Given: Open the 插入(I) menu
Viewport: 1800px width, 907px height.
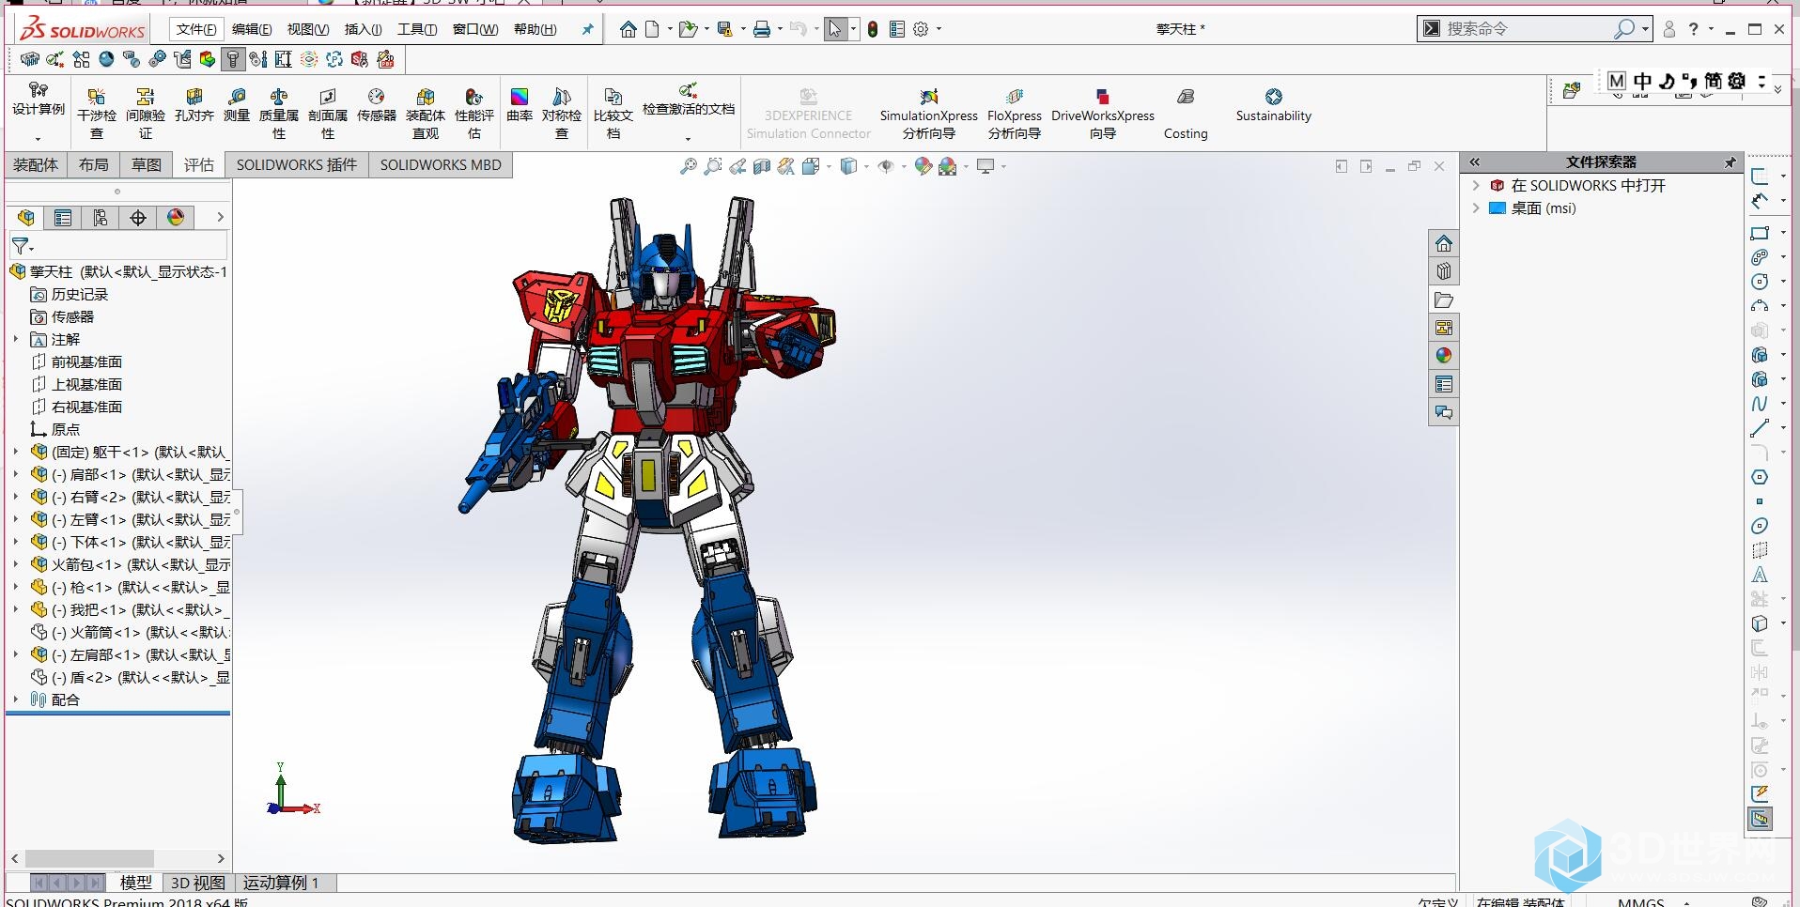Looking at the screenshot, I should coord(363,29).
